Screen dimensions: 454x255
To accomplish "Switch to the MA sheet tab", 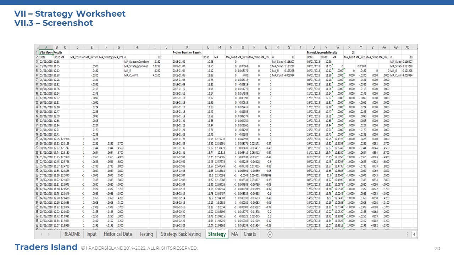I will point(234,234).
